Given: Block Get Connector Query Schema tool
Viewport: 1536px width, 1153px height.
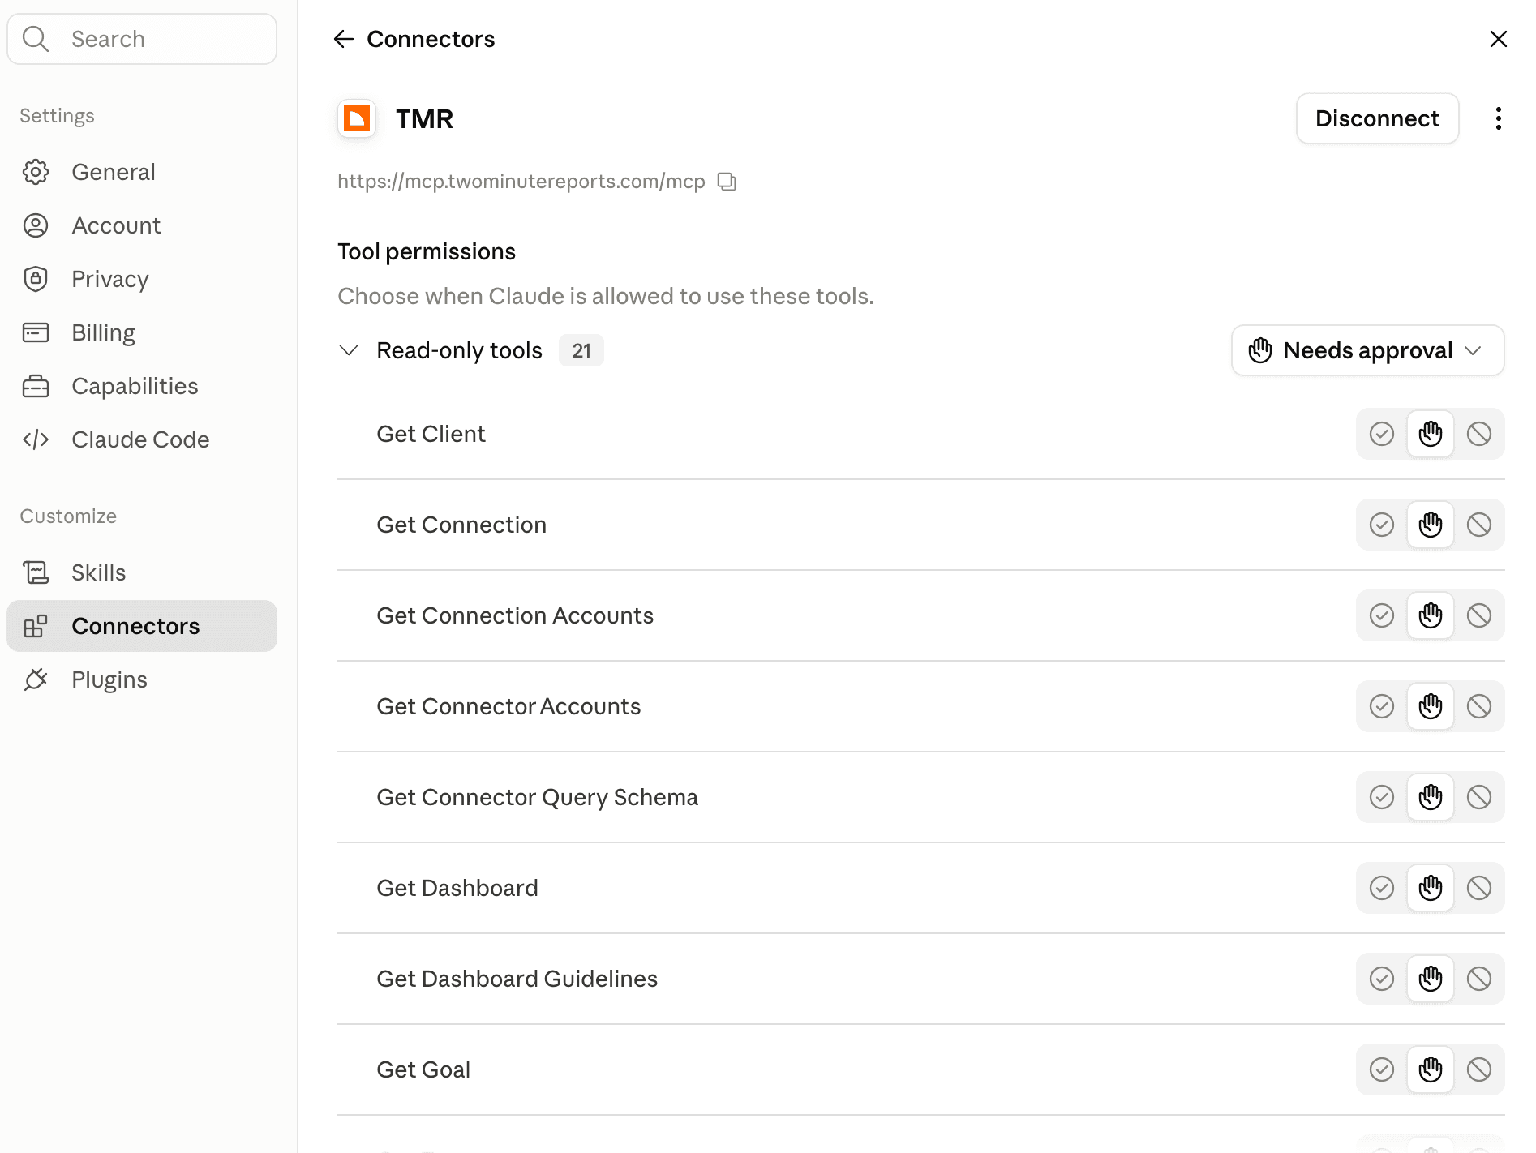Looking at the screenshot, I should click(x=1478, y=797).
